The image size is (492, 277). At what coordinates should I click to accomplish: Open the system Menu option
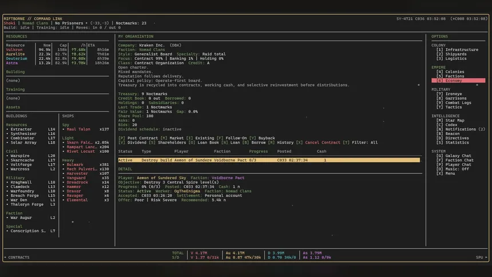point(445,173)
